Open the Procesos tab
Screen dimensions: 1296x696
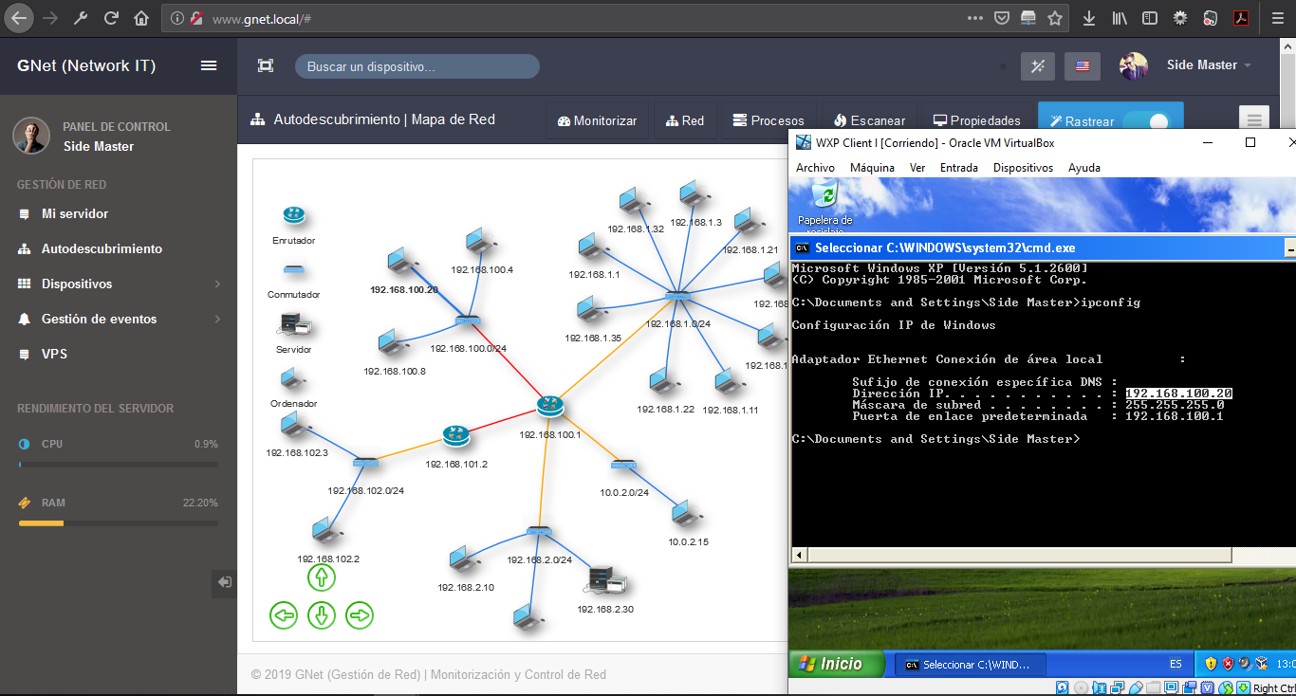click(769, 120)
